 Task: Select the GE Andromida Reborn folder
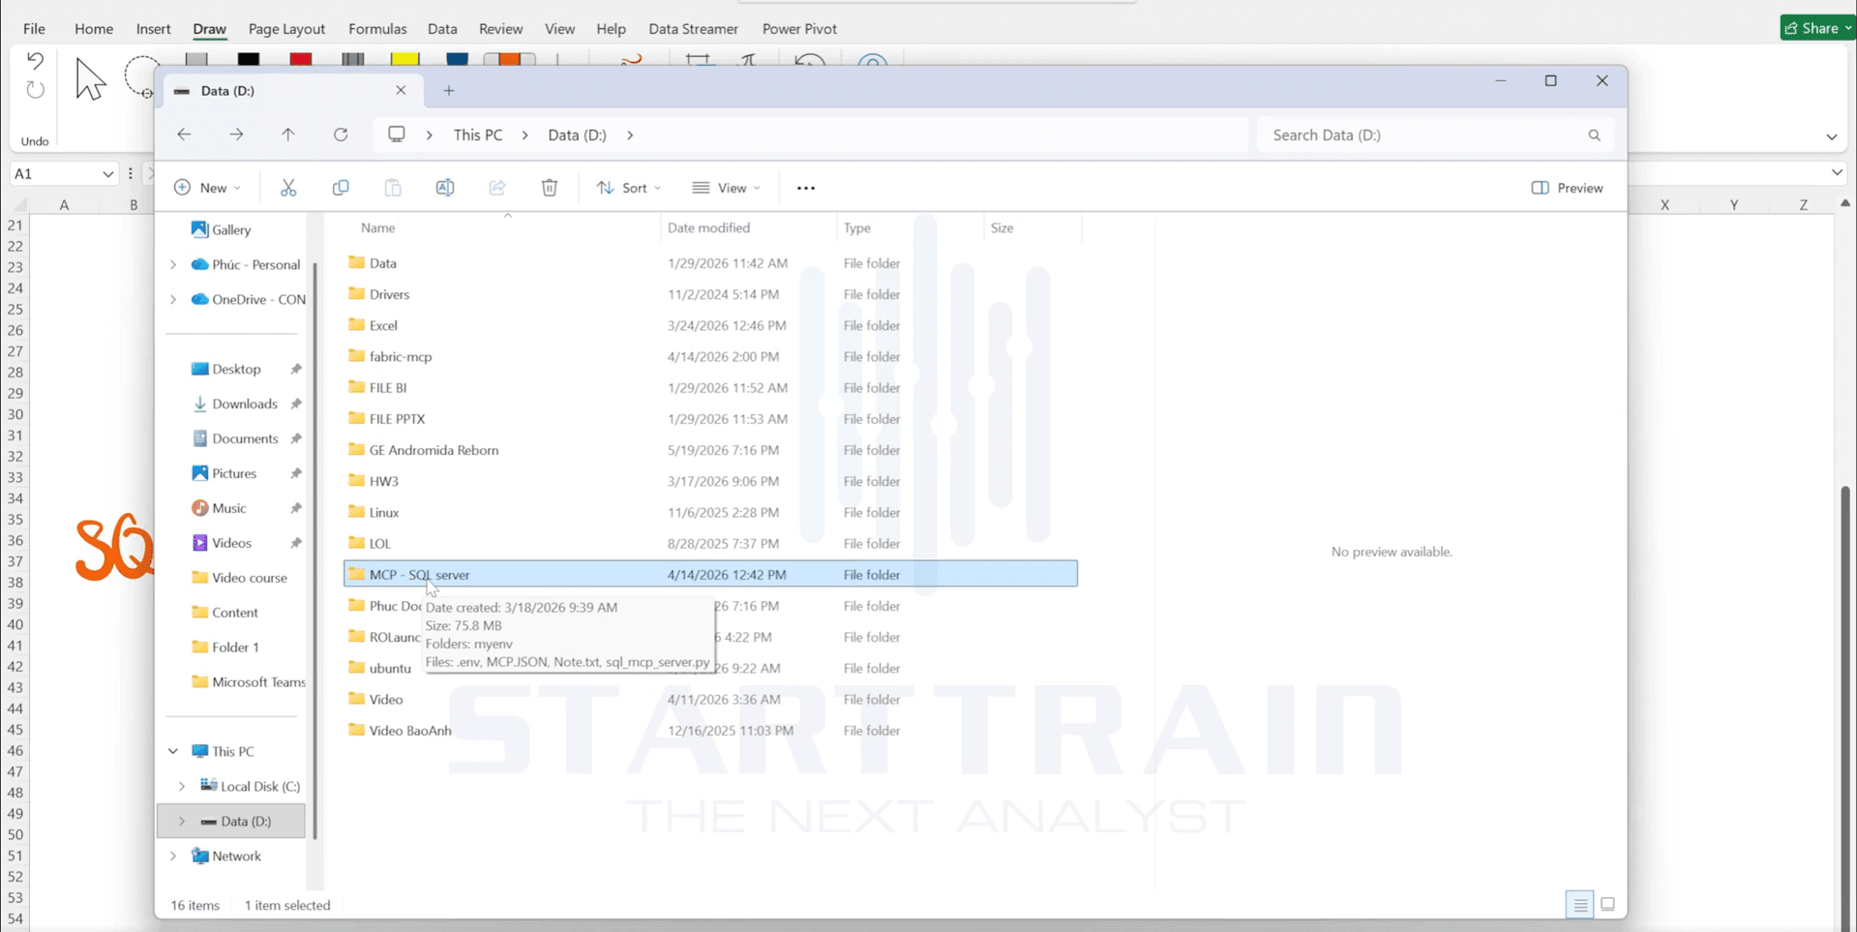(710, 450)
